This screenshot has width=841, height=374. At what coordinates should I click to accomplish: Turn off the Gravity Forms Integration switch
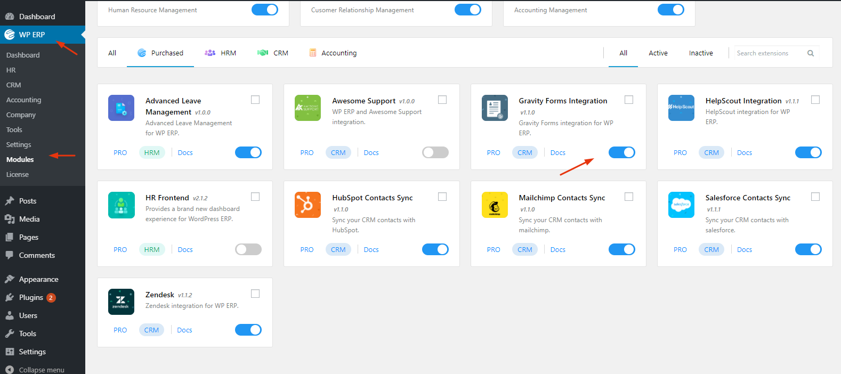622,152
